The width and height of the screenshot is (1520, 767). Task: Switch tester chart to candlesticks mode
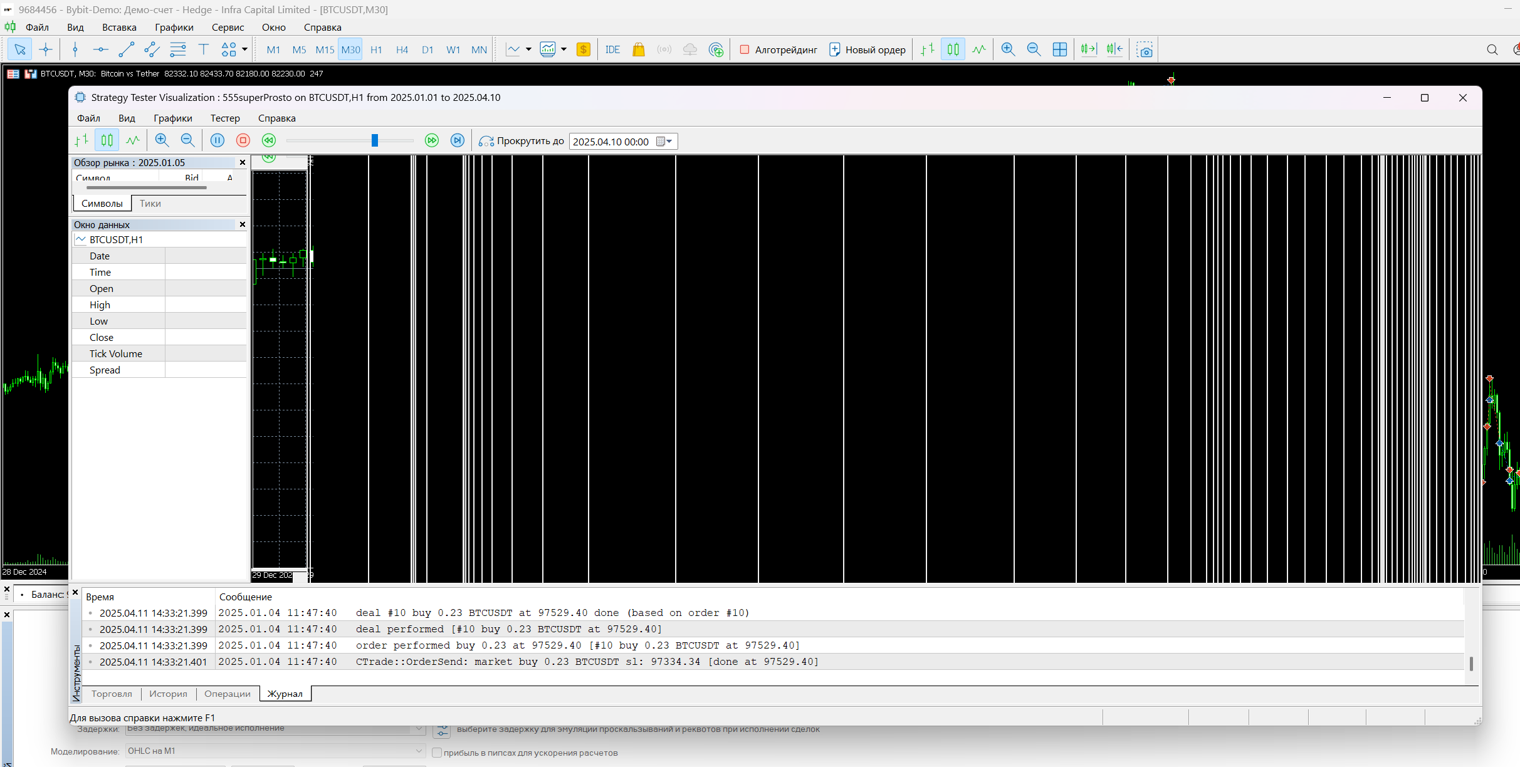[107, 141]
